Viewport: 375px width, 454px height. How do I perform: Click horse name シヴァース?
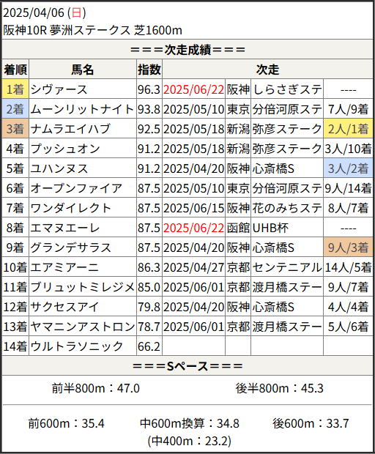pyautogui.click(x=59, y=89)
